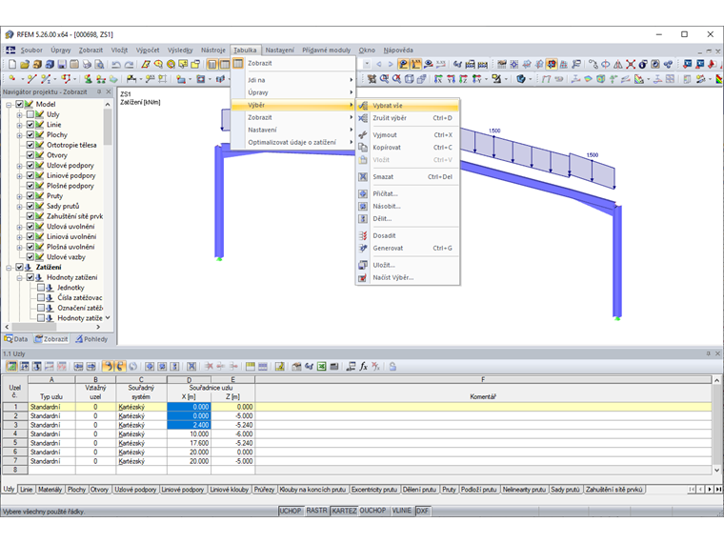
Task: Click the Excel export icon in table toolbar
Action: pyautogui.click(x=321, y=366)
